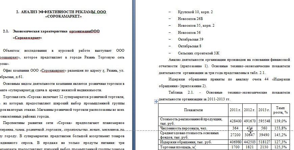This screenshot has height=150, width=294.
Task: Click the "2011 г." column header
Action: coord(236,110)
